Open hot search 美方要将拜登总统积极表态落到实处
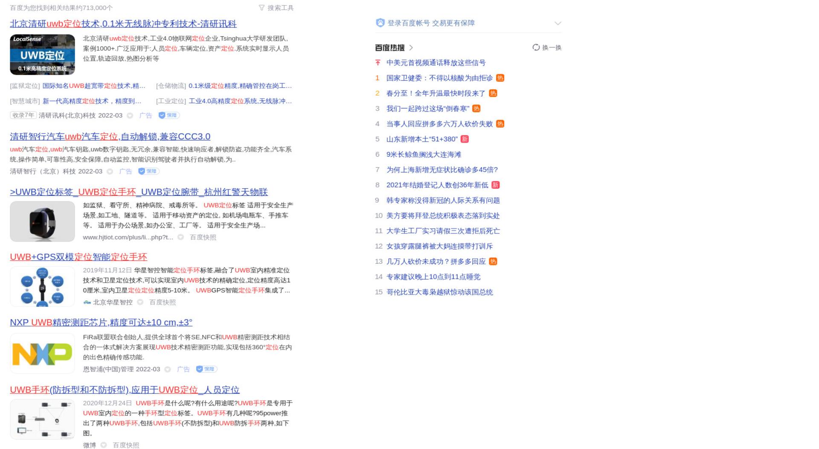The image size is (819, 449). pyautogui.click(x=443, y=216)
